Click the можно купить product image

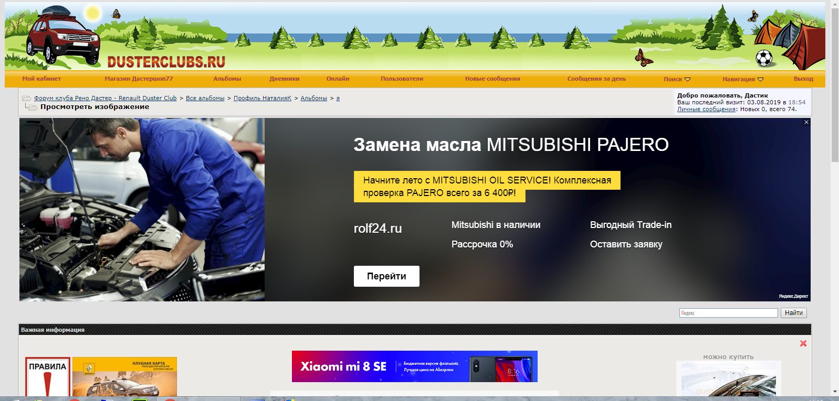(x=729, y=378)
